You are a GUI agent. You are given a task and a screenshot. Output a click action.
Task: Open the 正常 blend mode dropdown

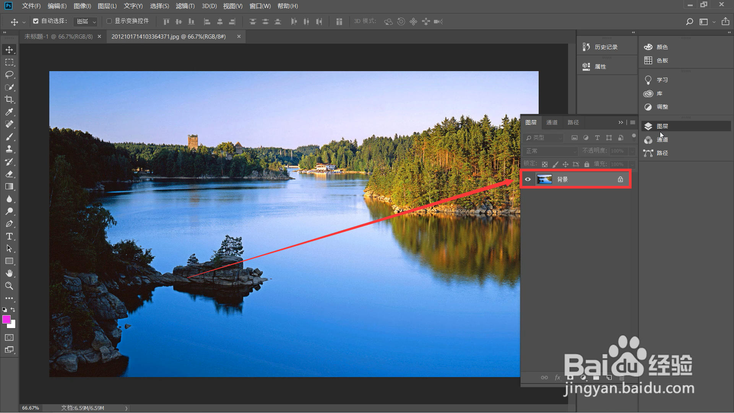click(550, 151)
